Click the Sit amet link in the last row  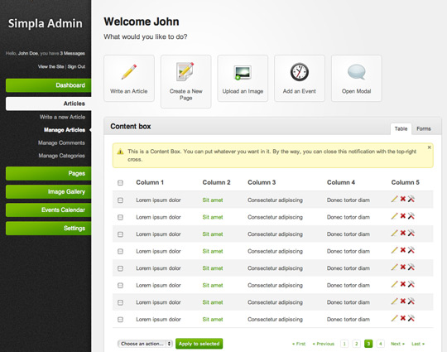pos(213,320)
